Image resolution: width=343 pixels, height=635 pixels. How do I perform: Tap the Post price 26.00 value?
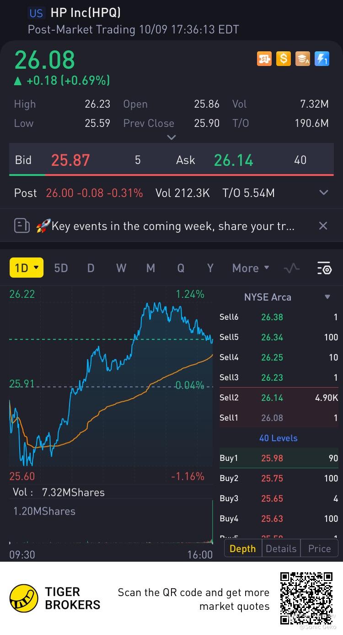(59, 193)
